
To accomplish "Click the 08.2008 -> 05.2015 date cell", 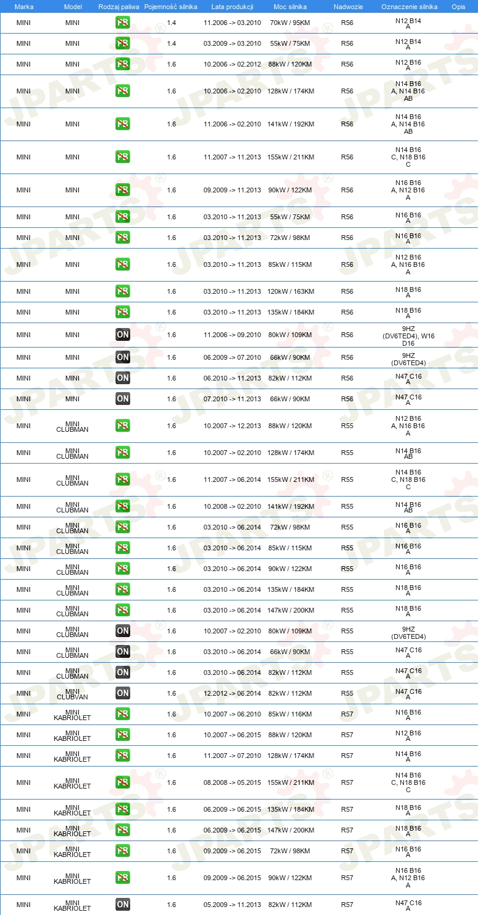I will 232,782.
